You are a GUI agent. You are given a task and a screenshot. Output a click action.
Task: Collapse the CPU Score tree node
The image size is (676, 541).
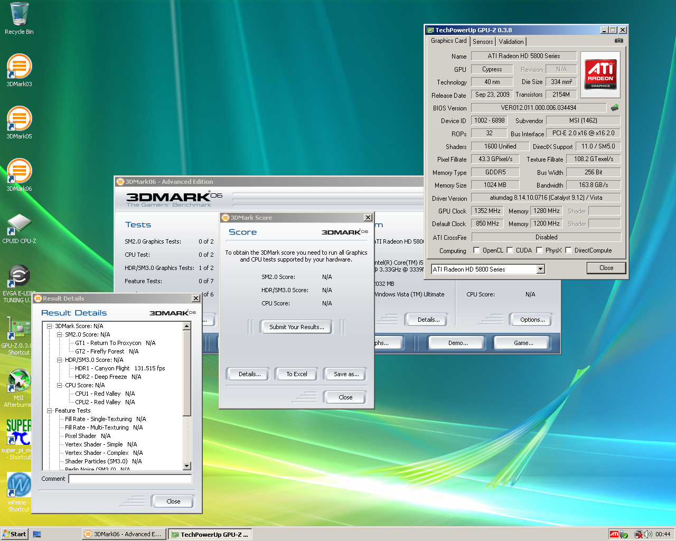tap(59, 385)
